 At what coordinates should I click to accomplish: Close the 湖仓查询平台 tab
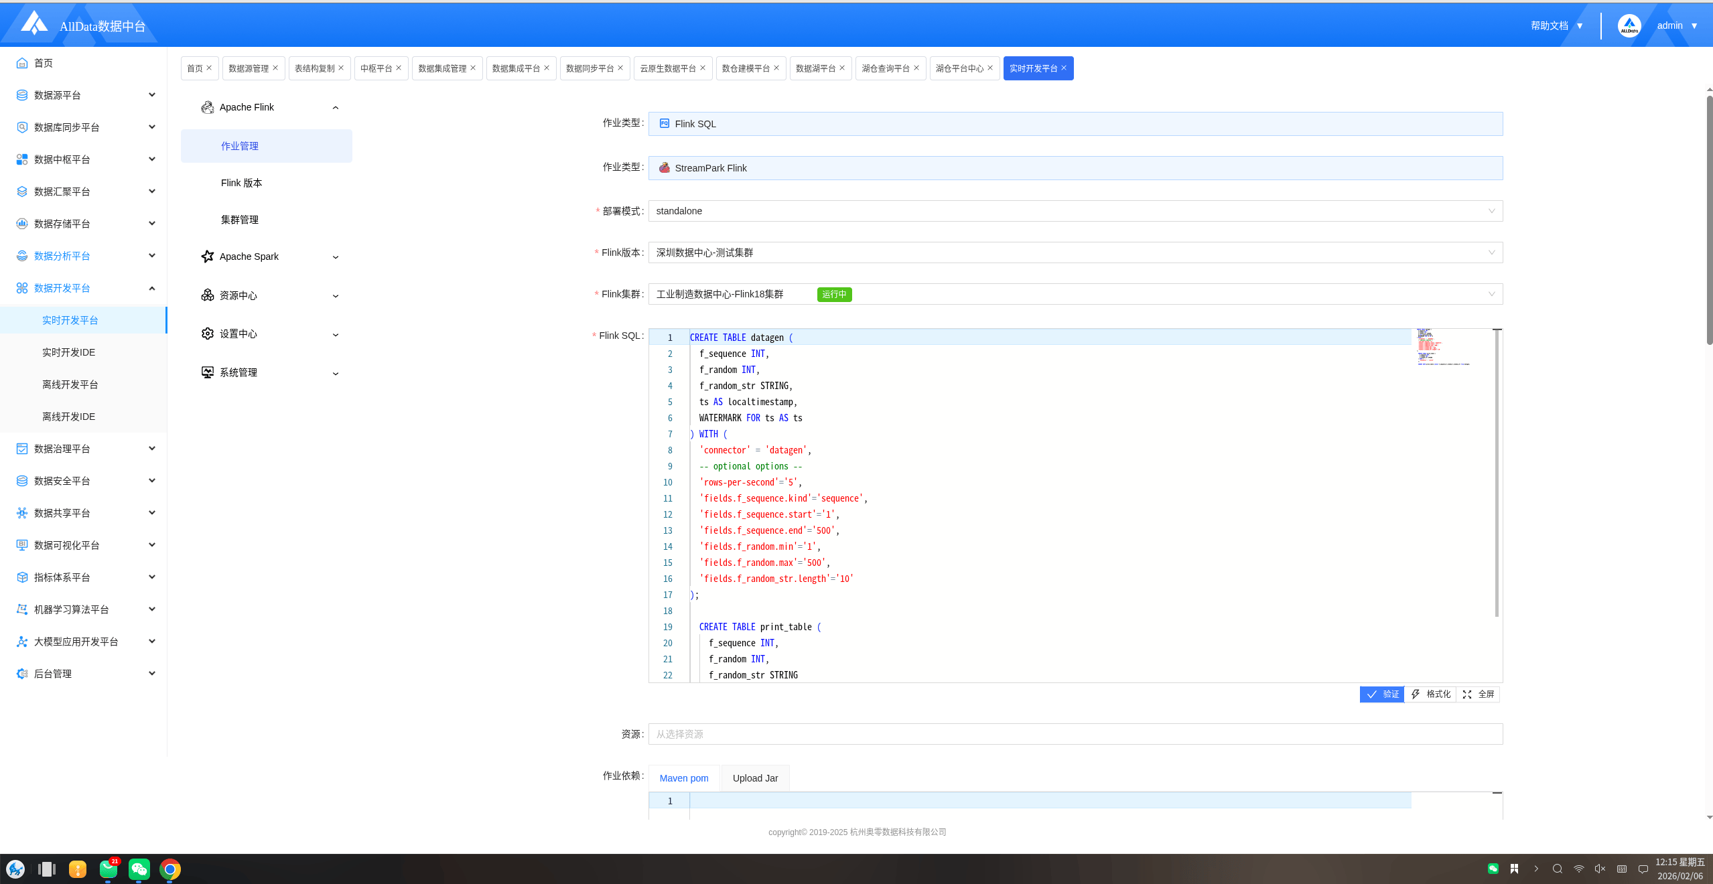(x=916, y=68)
